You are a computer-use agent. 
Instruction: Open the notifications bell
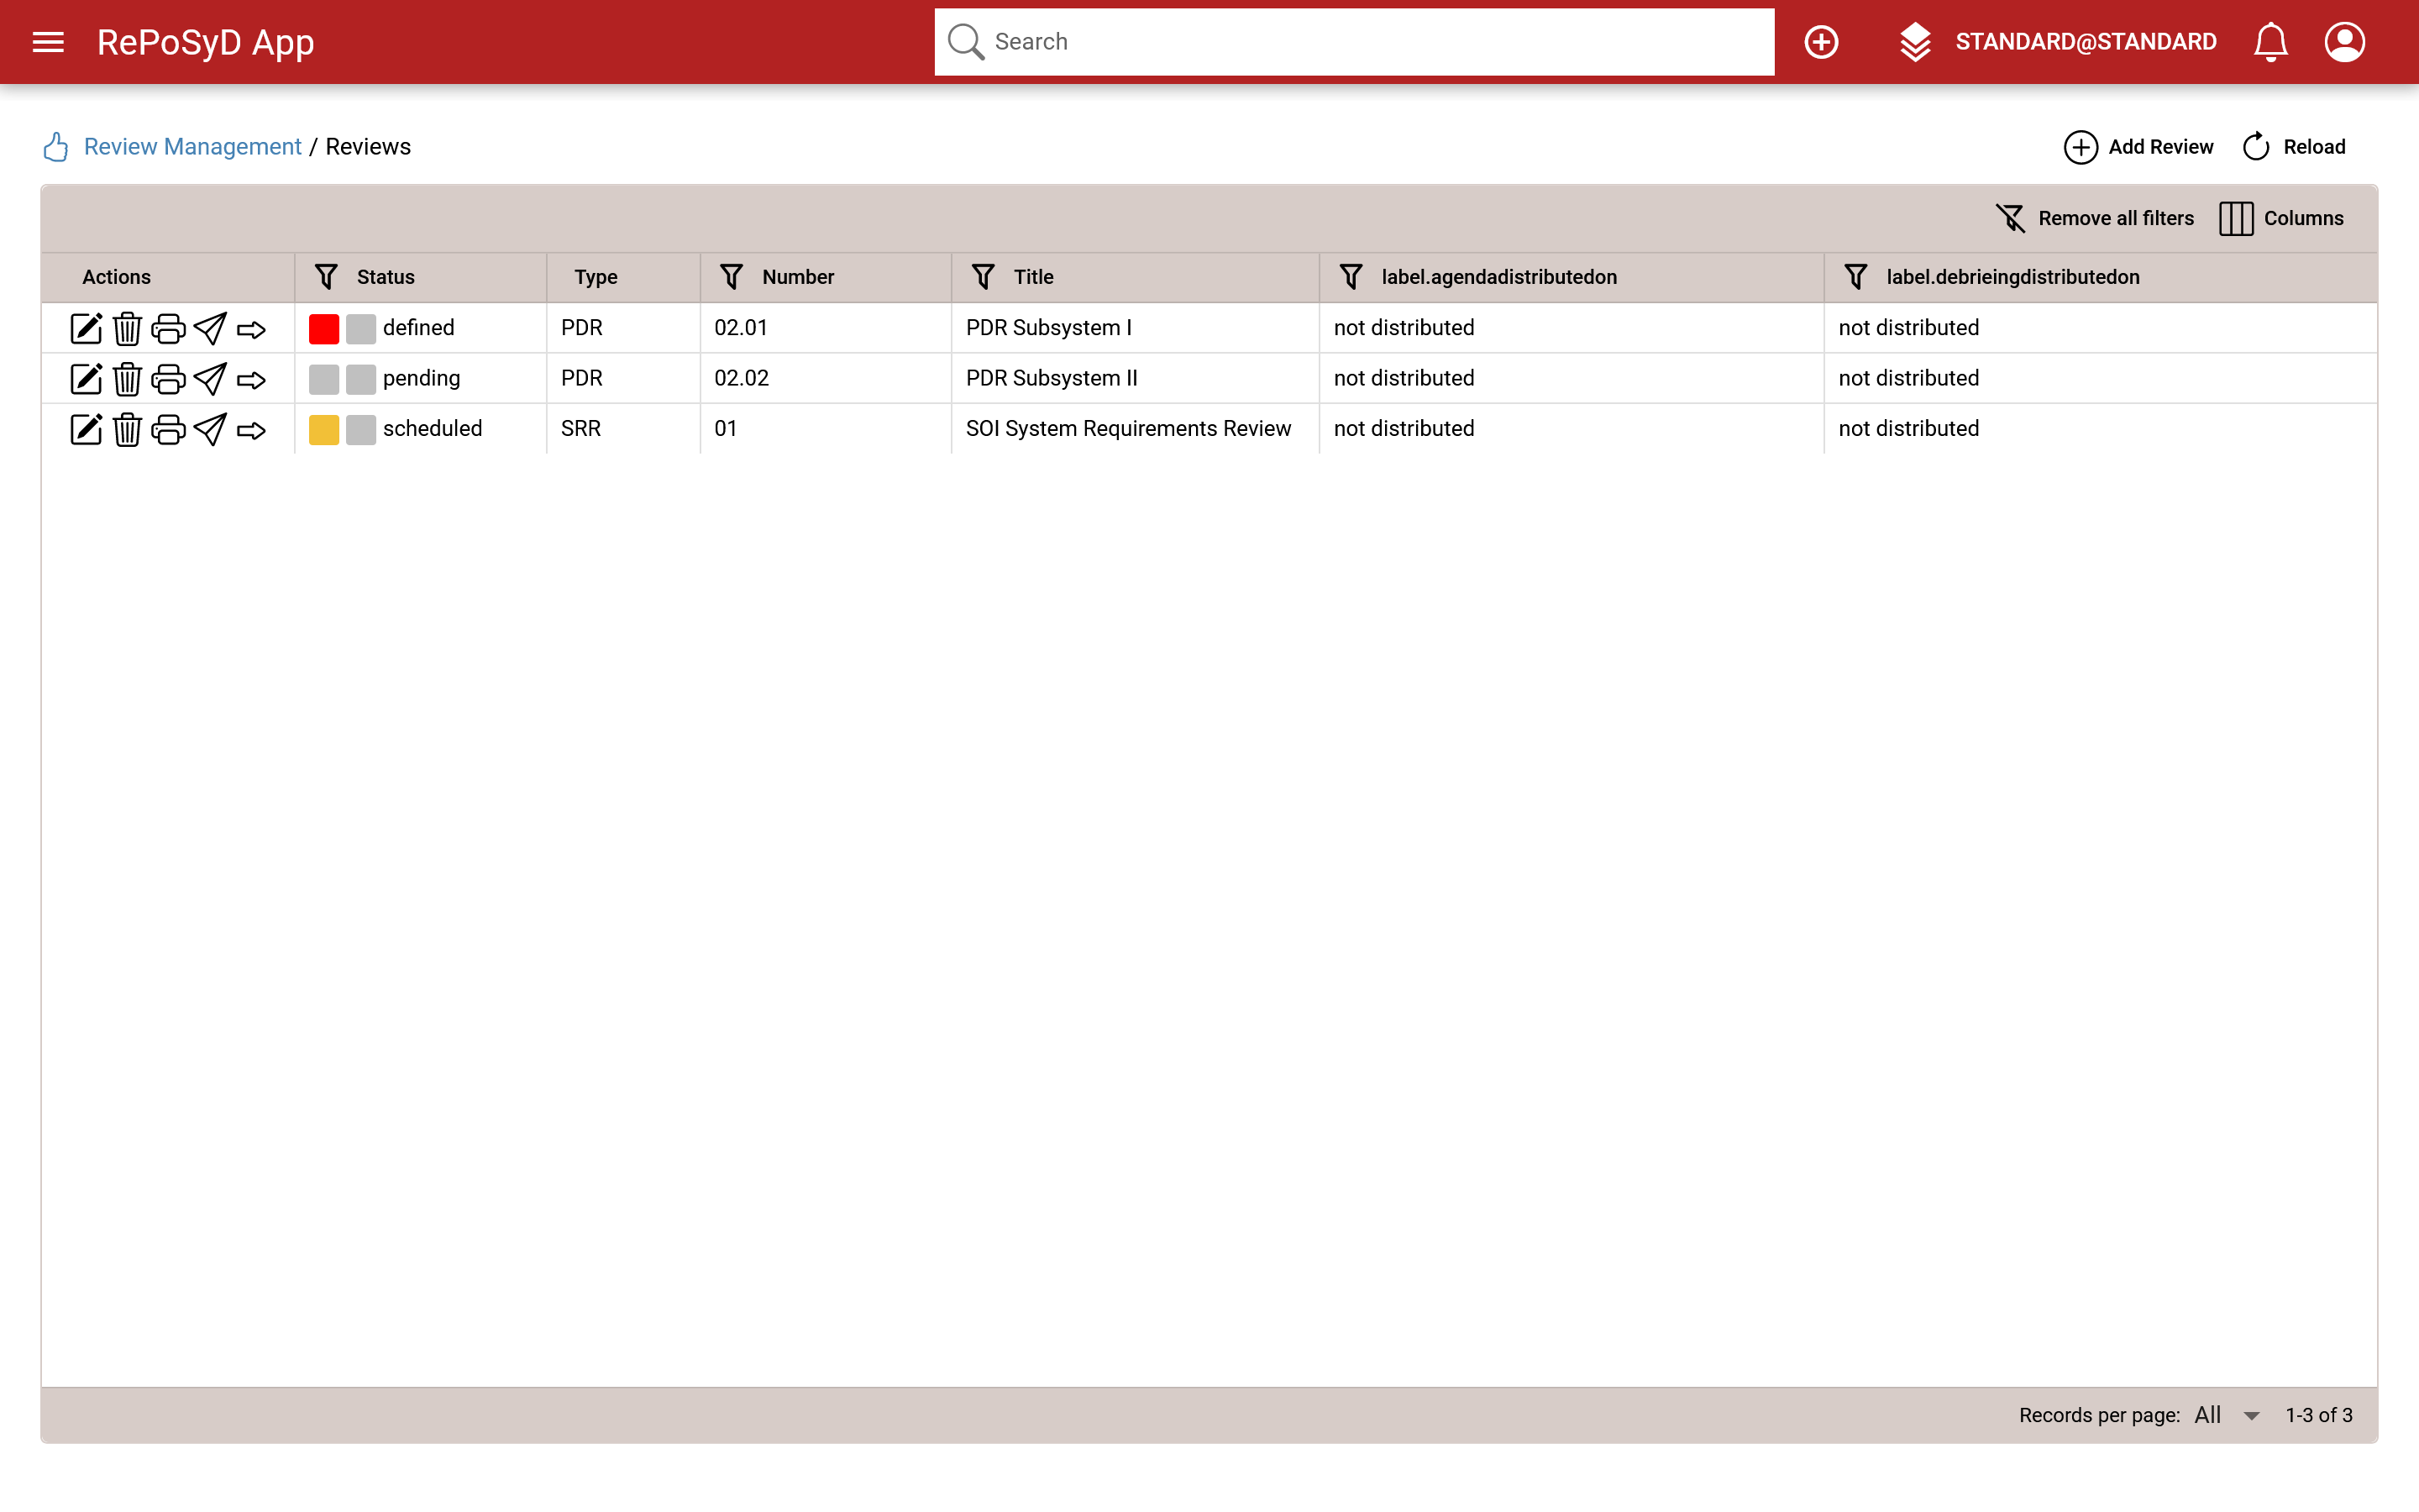point(2270,42)
